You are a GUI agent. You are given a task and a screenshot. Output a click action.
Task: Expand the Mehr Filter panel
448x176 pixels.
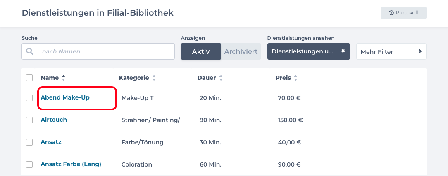tap(391, 51)
